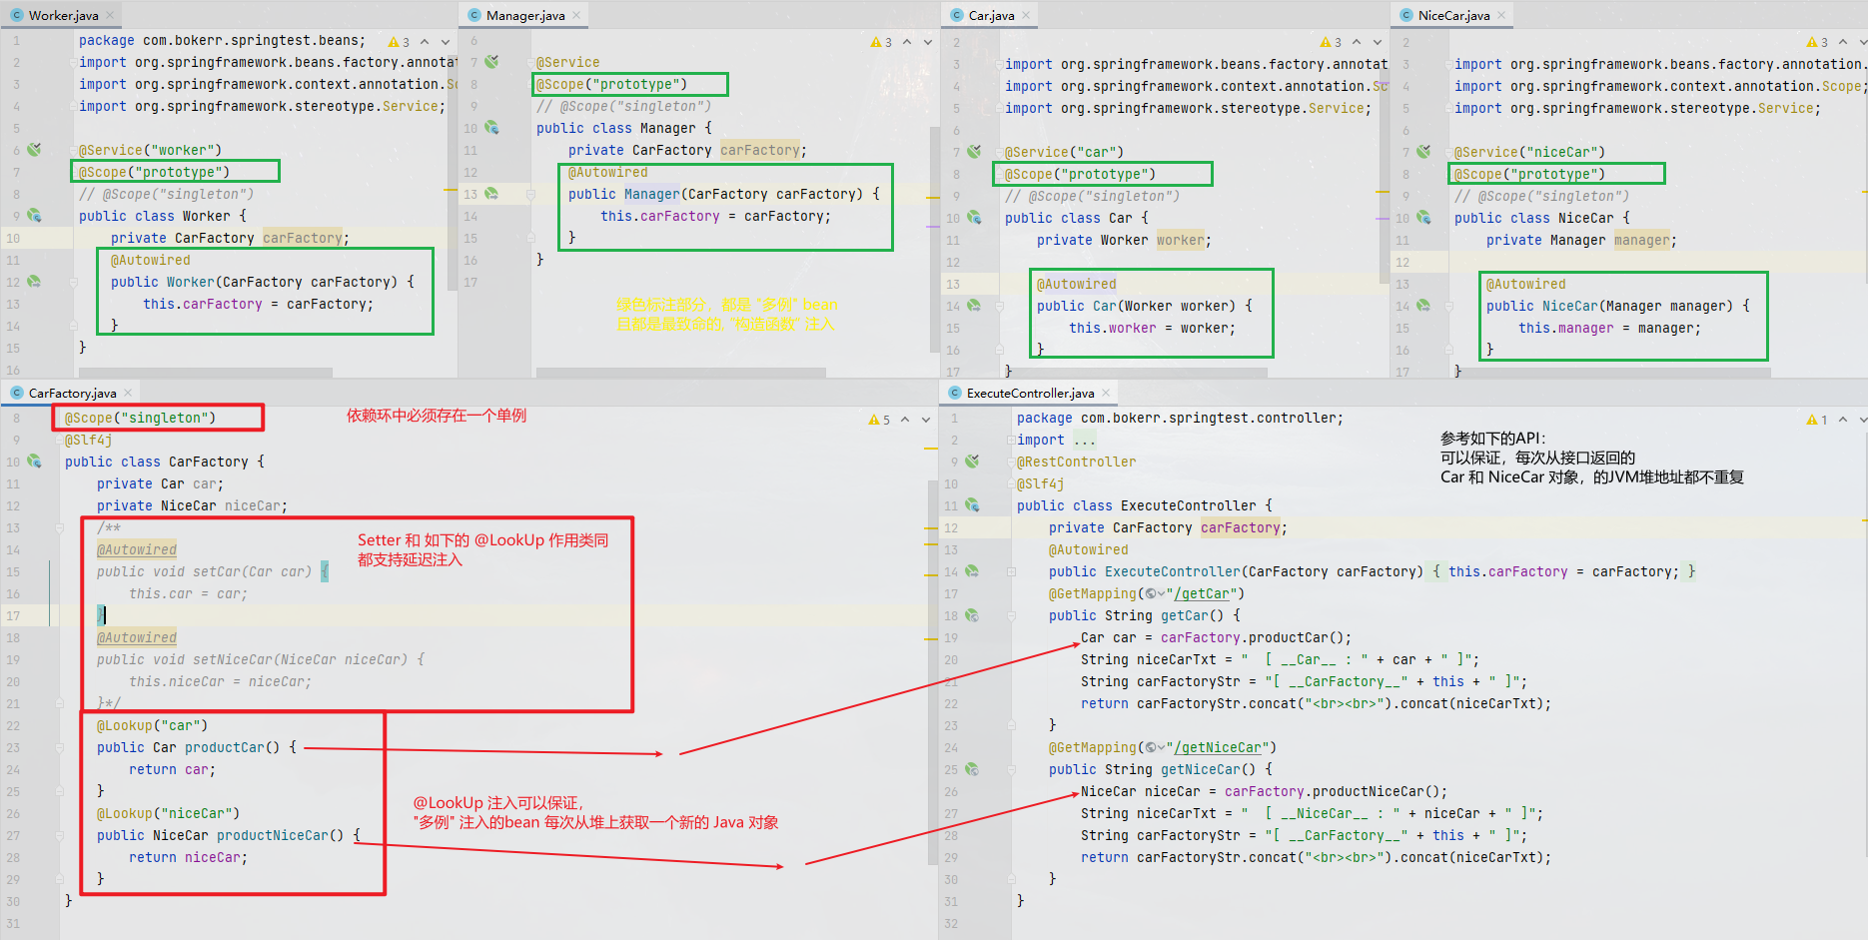Collapse the getCar() method fold
1868x940 pixels.
tap(1011, 616)
